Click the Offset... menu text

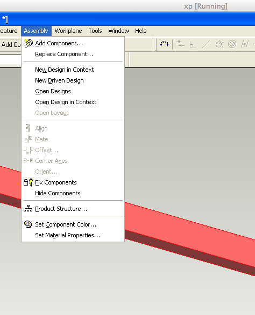pyautogui.click(x=46, y=150)
